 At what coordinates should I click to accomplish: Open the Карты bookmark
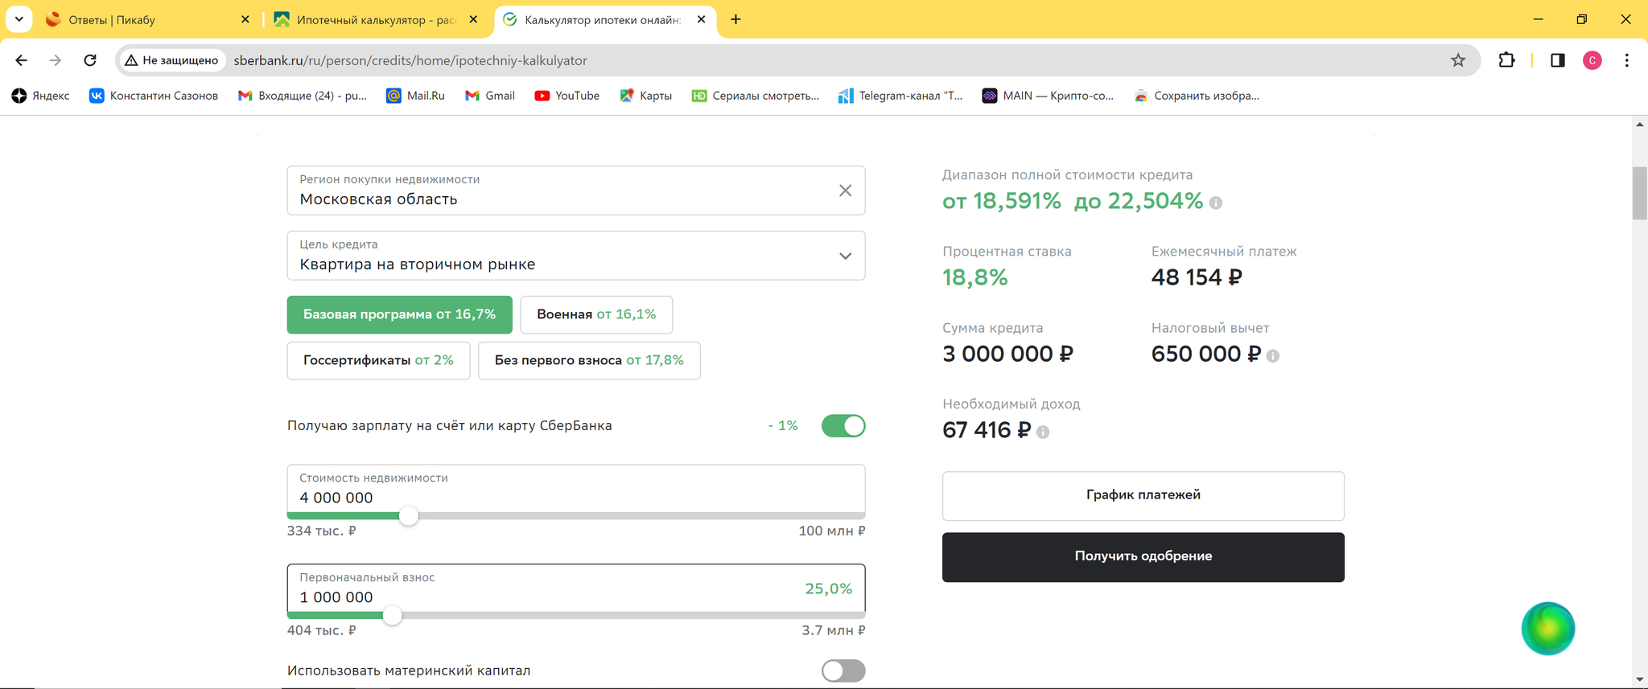point(646,96)
